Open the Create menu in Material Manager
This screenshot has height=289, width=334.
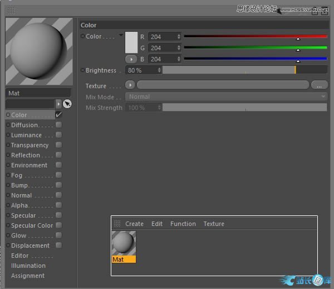(134, 224)
